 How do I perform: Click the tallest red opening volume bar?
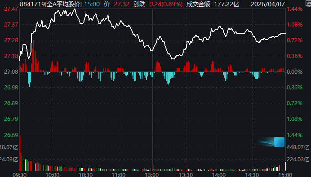click(x=20, y=153)
